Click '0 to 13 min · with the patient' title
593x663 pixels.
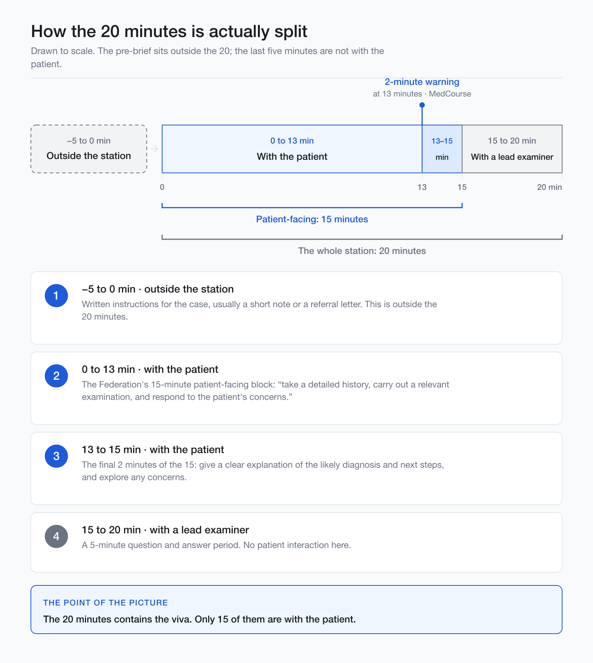(x=150, y=369)
